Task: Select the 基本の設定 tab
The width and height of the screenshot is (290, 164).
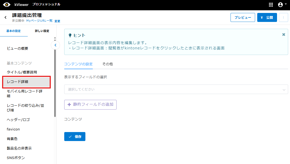Action: pyautogui.click(x=14, y=31)
